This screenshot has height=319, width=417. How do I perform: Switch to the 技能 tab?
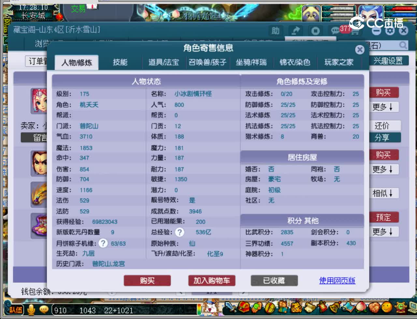(x=120, y=62)
